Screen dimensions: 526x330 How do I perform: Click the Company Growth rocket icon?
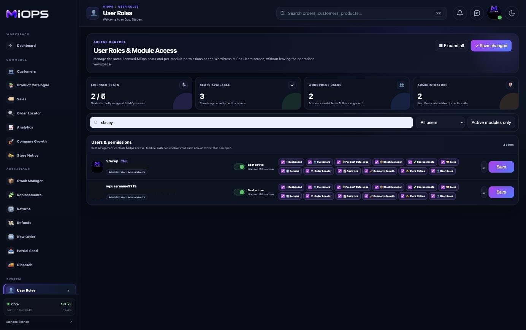coord(11,141)
